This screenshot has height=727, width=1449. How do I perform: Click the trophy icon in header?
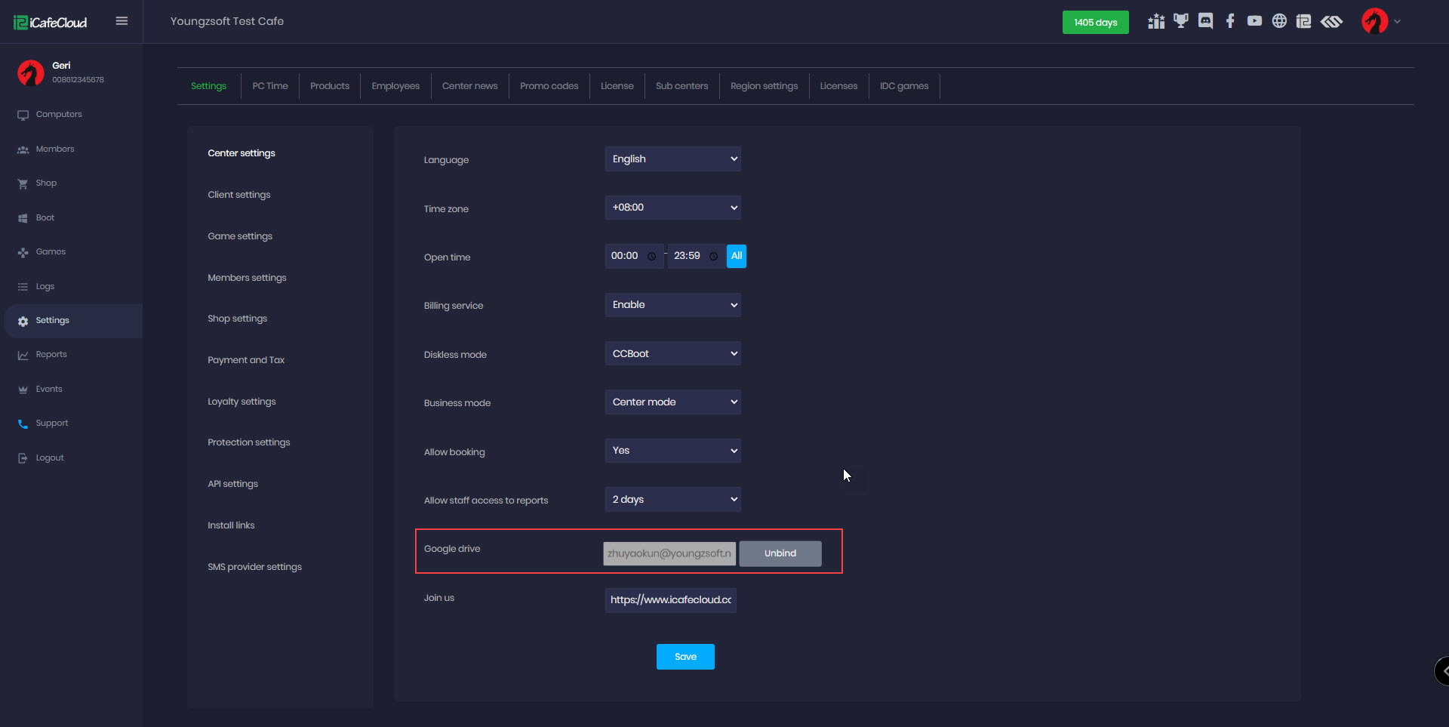(1180, 21)
